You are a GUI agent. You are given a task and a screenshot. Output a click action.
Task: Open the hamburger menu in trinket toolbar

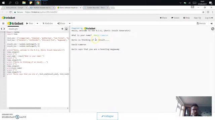pyautogui.click(x=3, y=23)
